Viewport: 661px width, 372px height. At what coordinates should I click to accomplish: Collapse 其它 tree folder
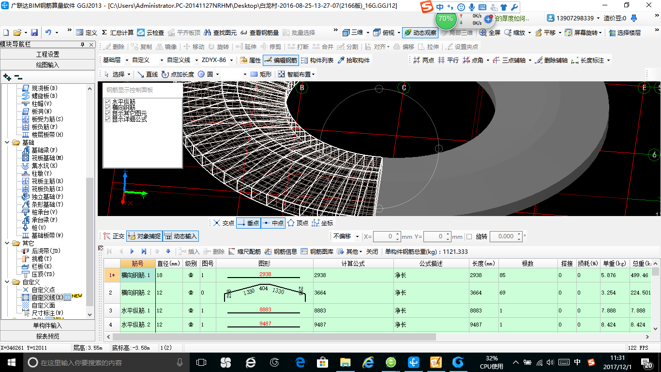8,243
